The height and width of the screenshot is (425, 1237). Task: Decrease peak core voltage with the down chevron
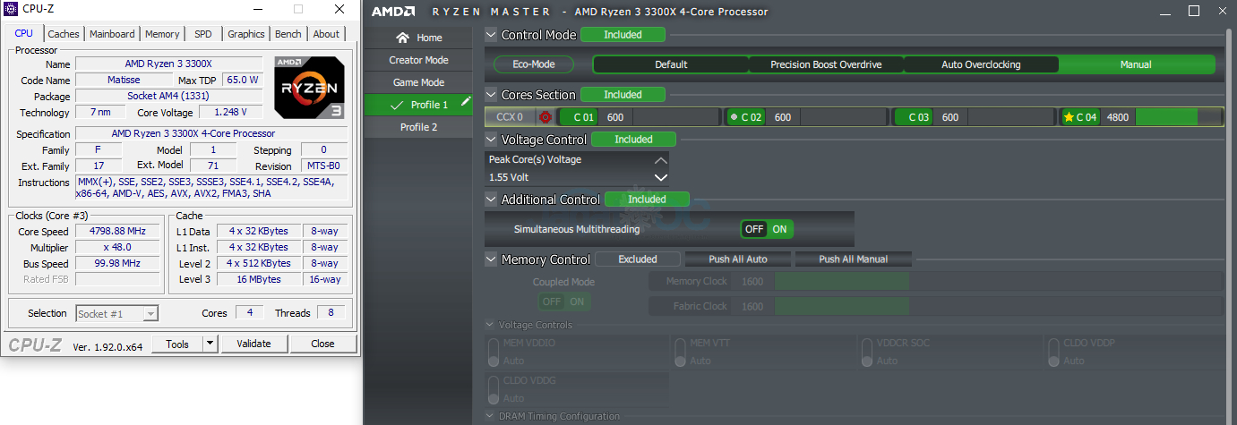660,177
